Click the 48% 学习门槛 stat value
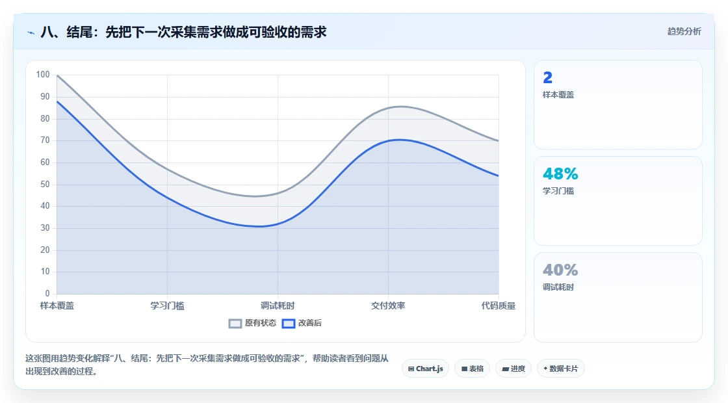This screenshot has width=728, height=403. click(560, 174)
